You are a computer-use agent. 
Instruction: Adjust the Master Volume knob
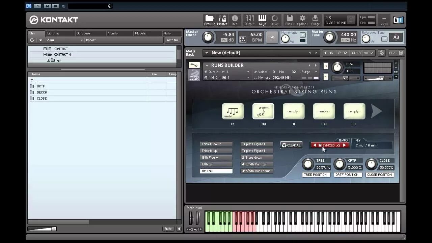click(x=208, y=37)
